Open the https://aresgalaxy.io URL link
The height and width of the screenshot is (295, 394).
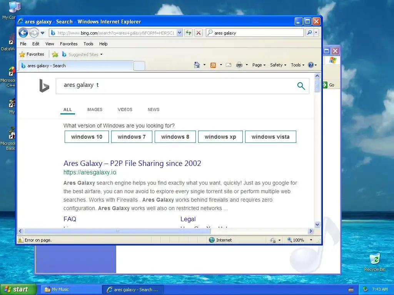point(90,172)
